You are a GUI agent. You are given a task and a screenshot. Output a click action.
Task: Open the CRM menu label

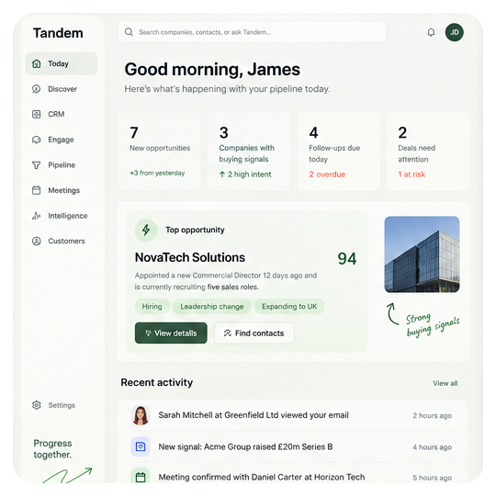coord(56,114)
